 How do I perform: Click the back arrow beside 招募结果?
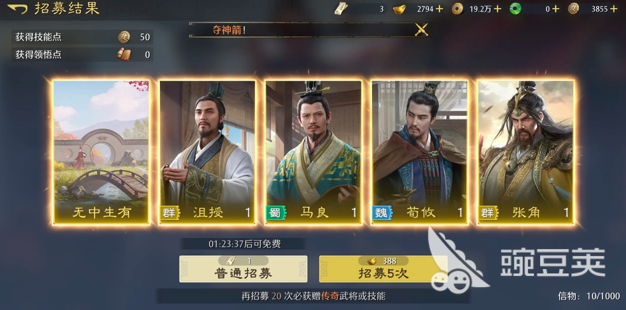(17, 9)
